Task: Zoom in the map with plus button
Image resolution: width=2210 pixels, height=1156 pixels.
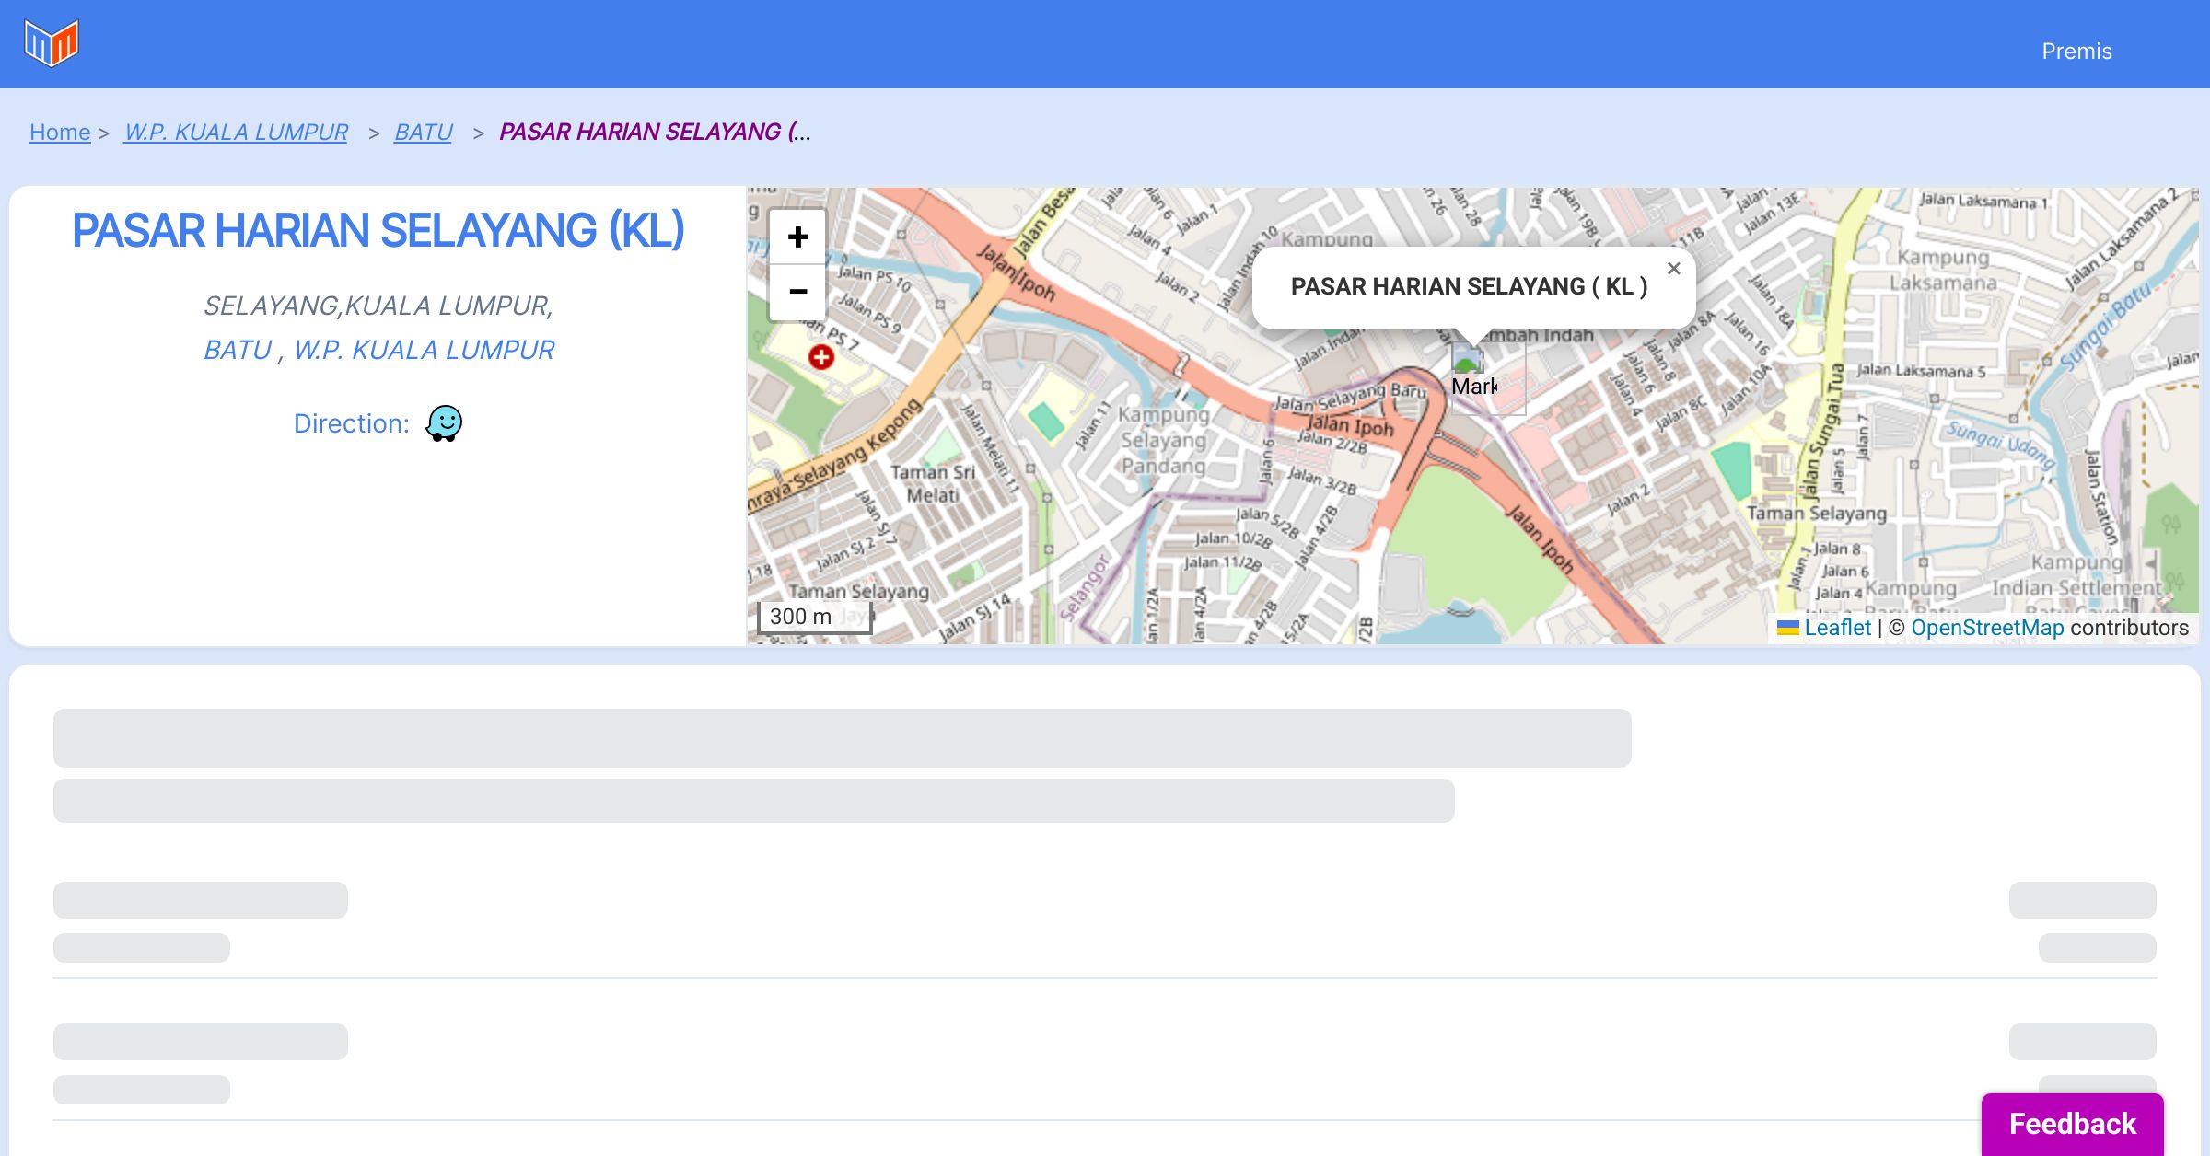Action: pyautogui.click(x=797, y=237)
